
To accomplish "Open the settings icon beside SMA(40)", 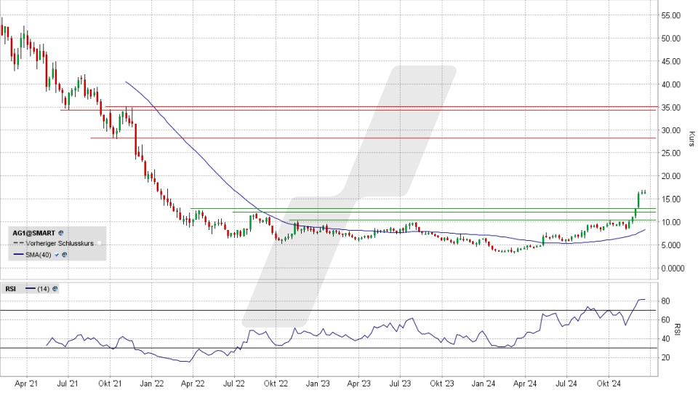I will pyautogui.click(x=65, y=255).
